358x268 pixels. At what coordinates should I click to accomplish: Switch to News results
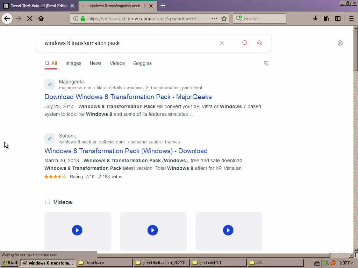click(x=95, y=63)
